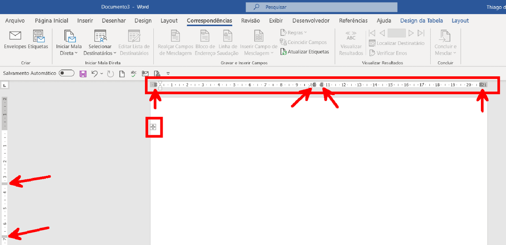The height and width of the screenshot is (245, 506).
Task: Click the spelling check abc icon
Action: point(134,74)
